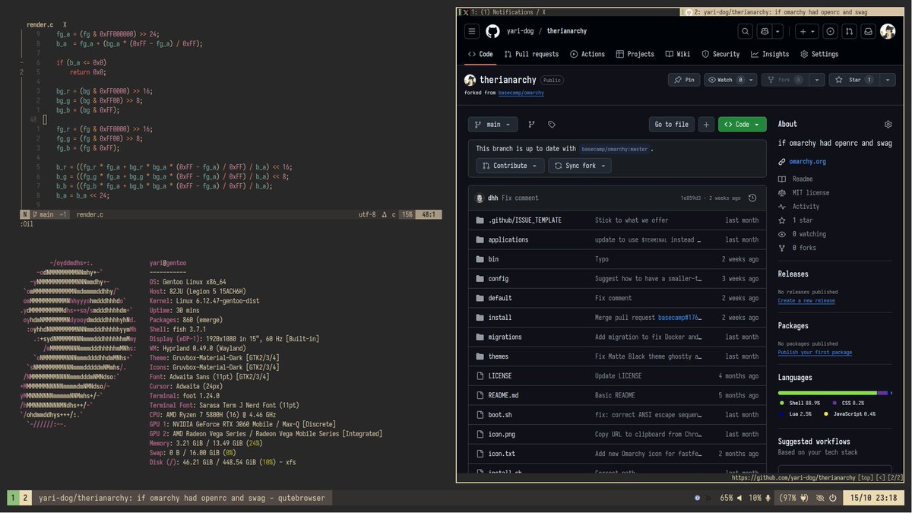The width and height of the screenshot is (912, 513).
Task: Expand the Contribute dropdown
Action: click(x=509, y=166)
